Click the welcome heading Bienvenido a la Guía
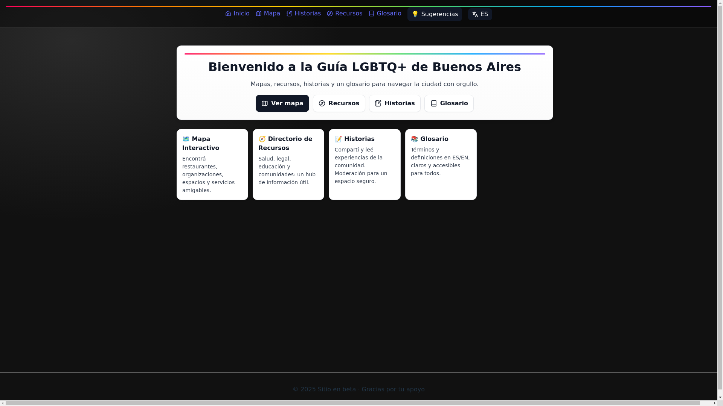This screenshot has width=723, height=406. point(365,67)
